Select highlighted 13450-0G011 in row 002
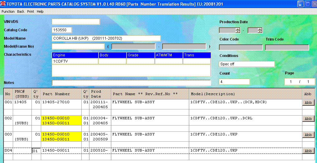 click(56, 123)
